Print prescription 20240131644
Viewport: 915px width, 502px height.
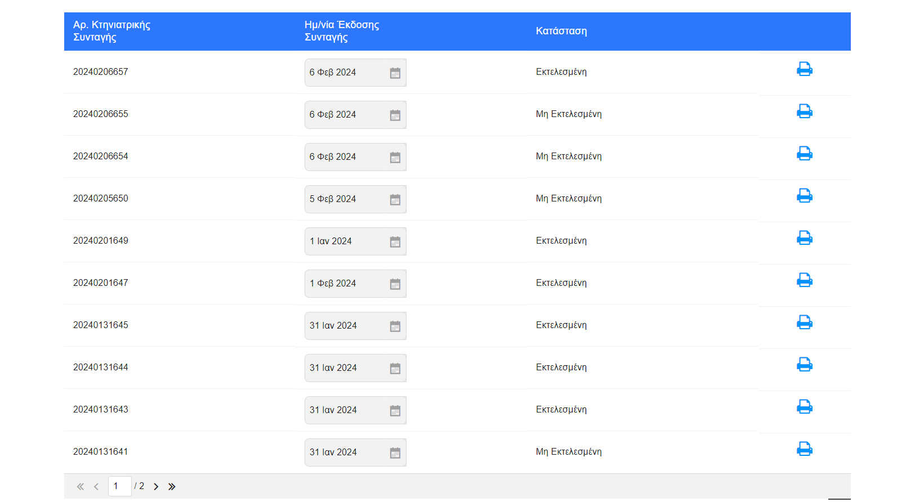point(804,365)
